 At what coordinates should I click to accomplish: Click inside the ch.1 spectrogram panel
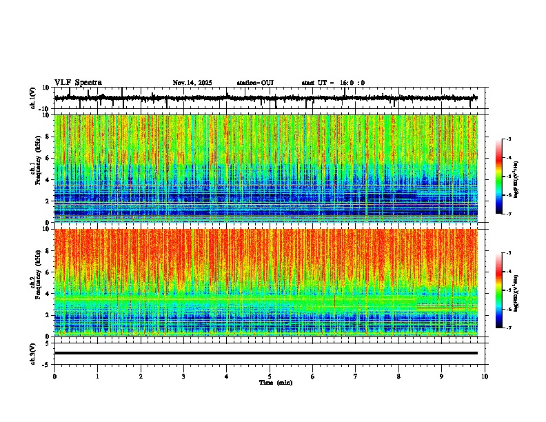(x=265, y=168)
